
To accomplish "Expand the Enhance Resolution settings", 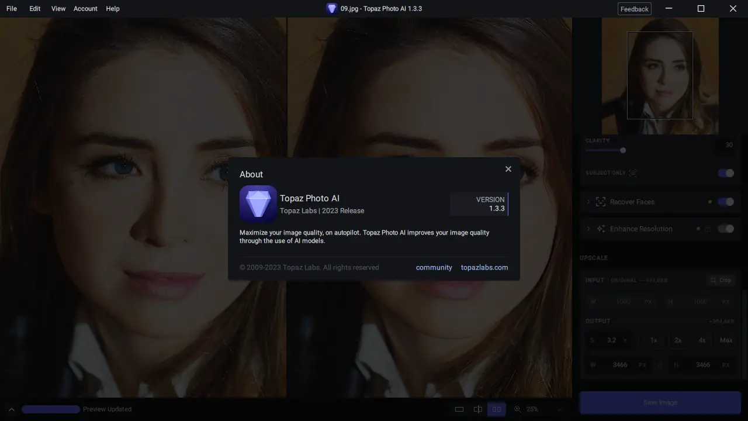I will (588, 229).
